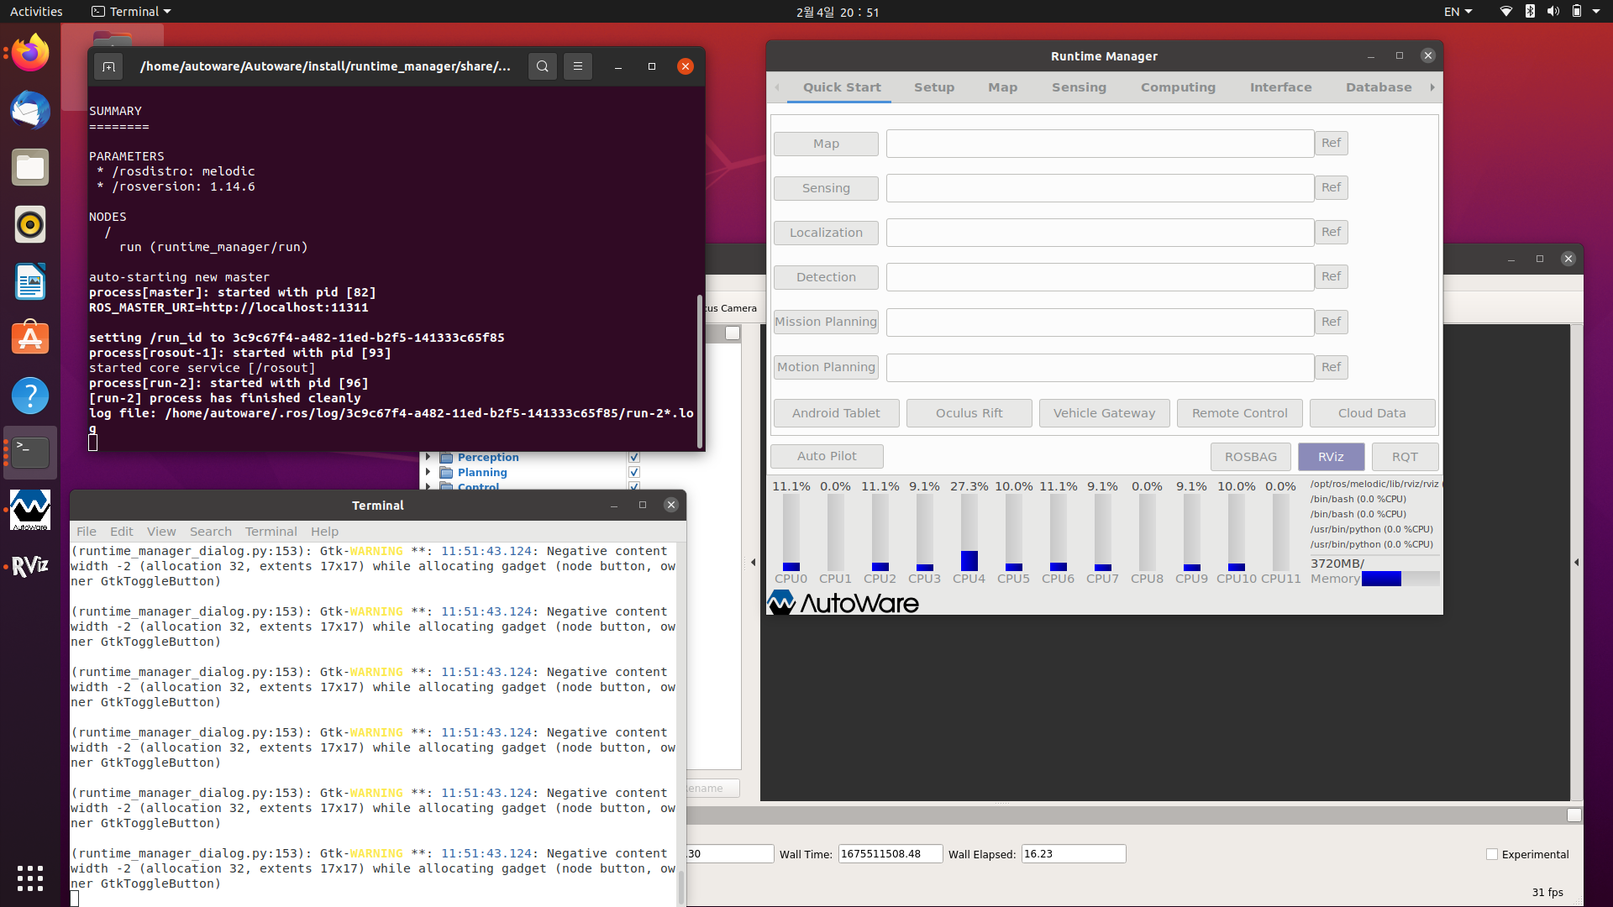1613x907 pixels.
Task: Switch to the Setup tab
Action: (x=934, y=87)
